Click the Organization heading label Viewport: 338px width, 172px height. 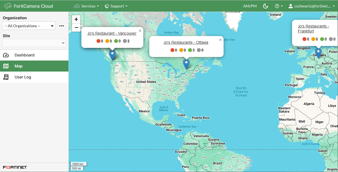point(15,18)
